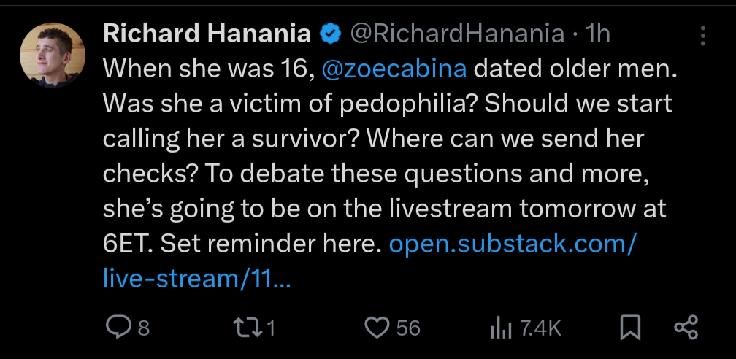
Task: Click the reply count showing 8
Action: click(144, 328)
